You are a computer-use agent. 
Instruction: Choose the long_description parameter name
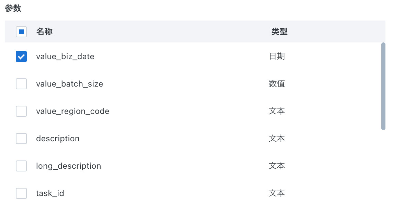click(x=68, y=166)
